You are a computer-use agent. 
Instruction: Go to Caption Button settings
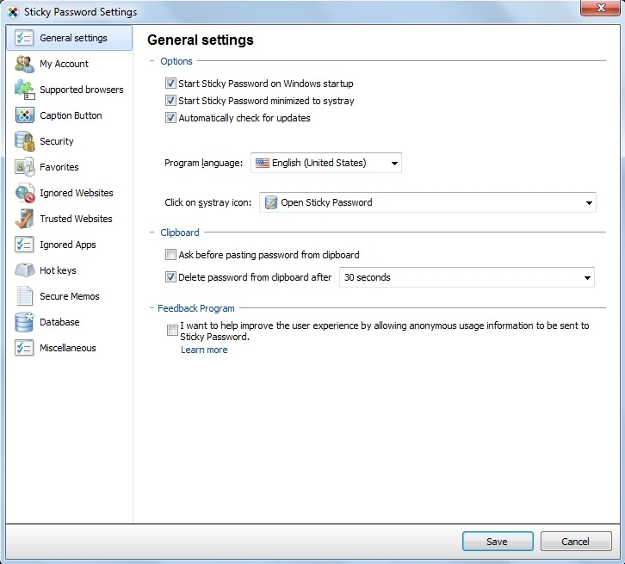point(70,115)
